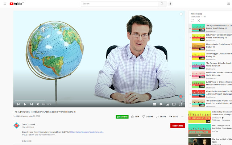This screenshot has height=145, width=232.
Task: Enter full screen mode
Action: click(180, 104)
